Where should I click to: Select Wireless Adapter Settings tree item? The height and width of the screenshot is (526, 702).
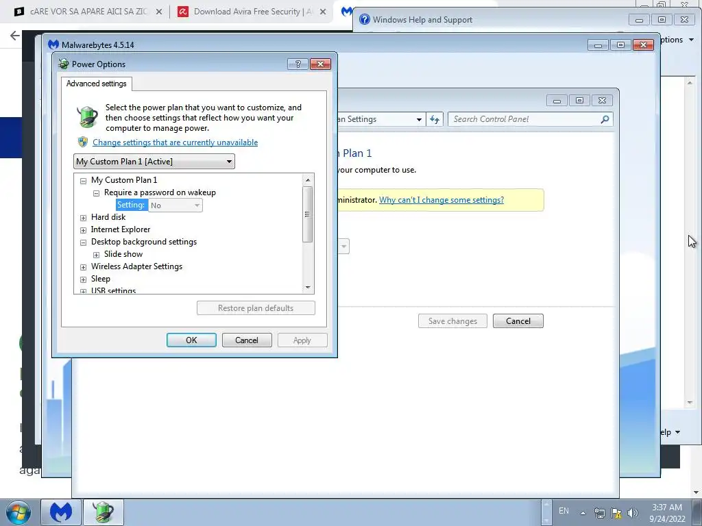pos(136,266)
